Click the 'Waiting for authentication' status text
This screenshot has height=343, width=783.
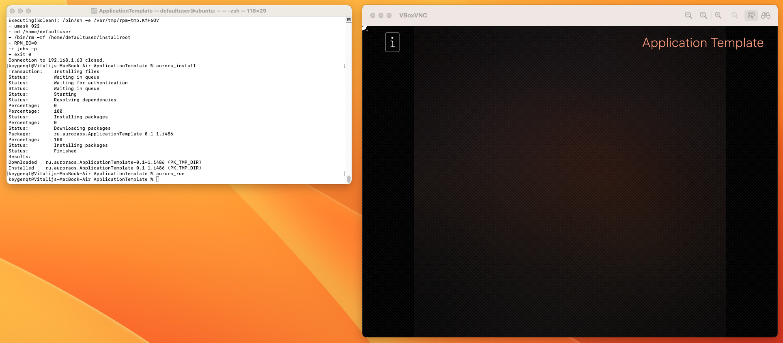(91, 83)
